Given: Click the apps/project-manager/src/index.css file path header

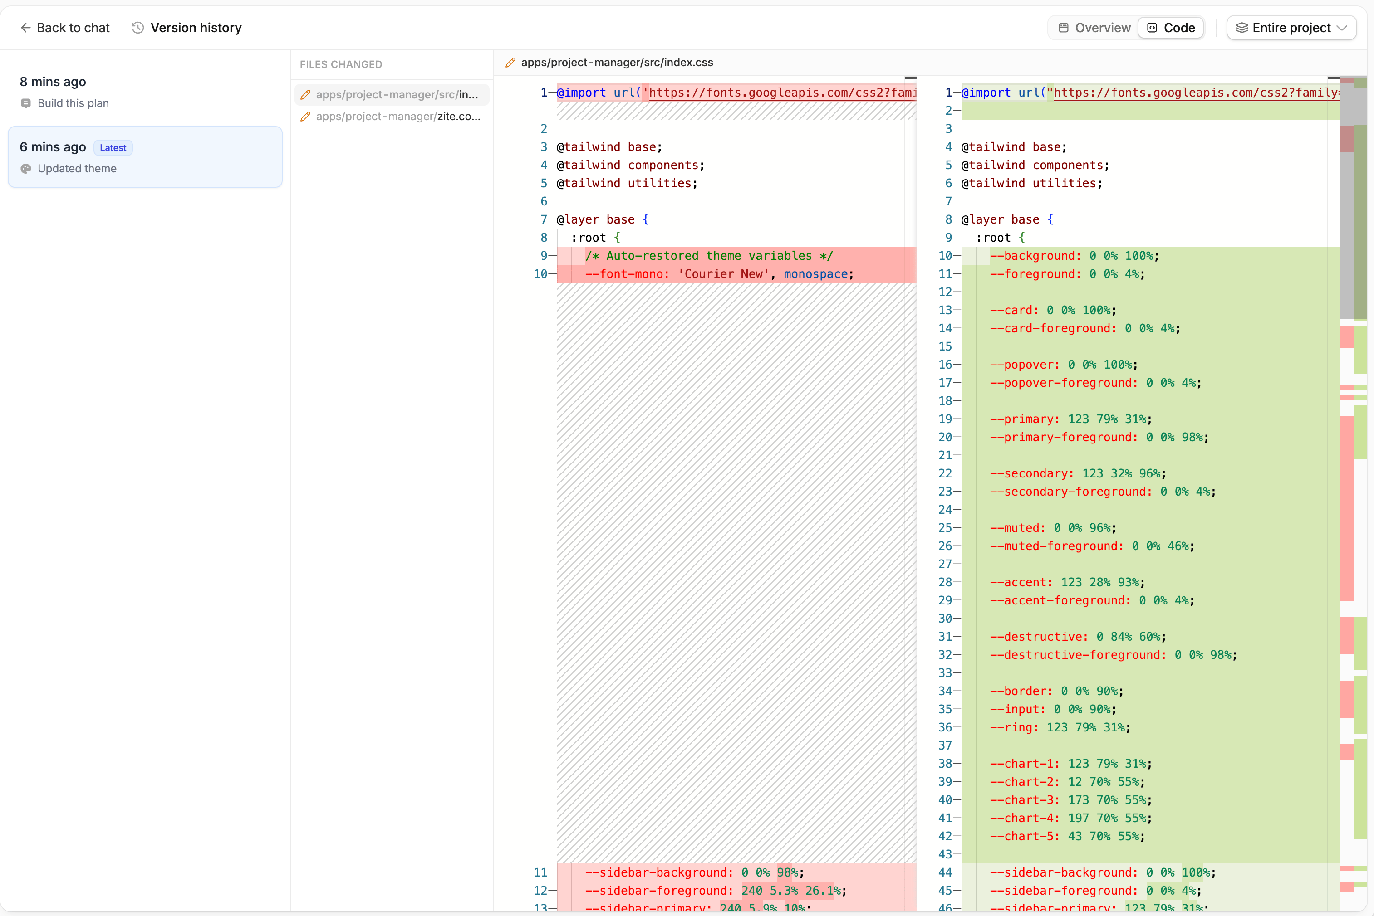Looking at the screenshot, I should click(617, 63).
